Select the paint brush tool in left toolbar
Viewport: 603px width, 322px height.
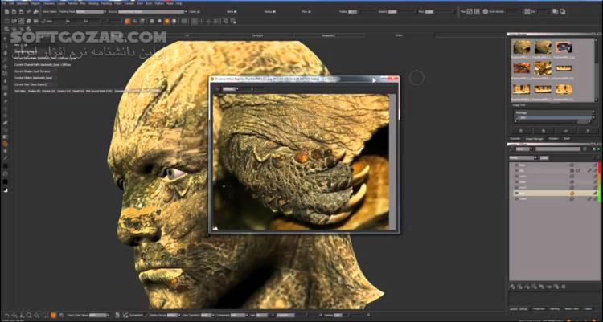pos(6,123)
